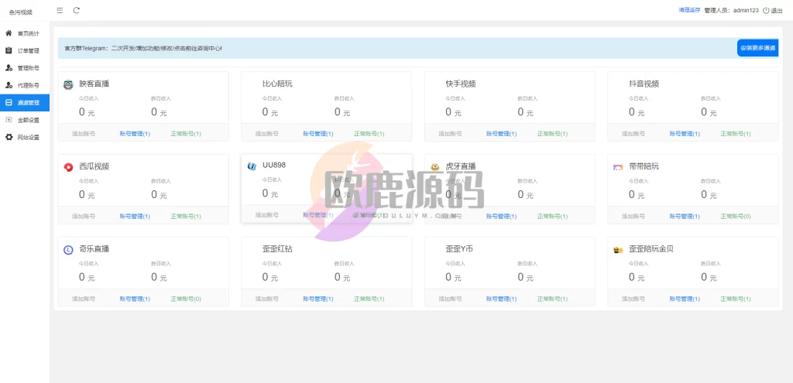Click the 西瓜视频 red logo
Image resolution: width=793 pixels, height=383 pixels.
tap(68, 167)
